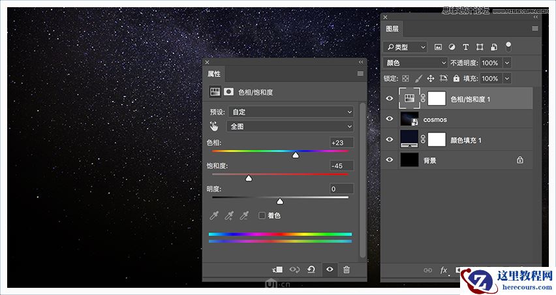Filter layers by shape icon
This screenshot has height=295, width=556.
click(480, 47)
